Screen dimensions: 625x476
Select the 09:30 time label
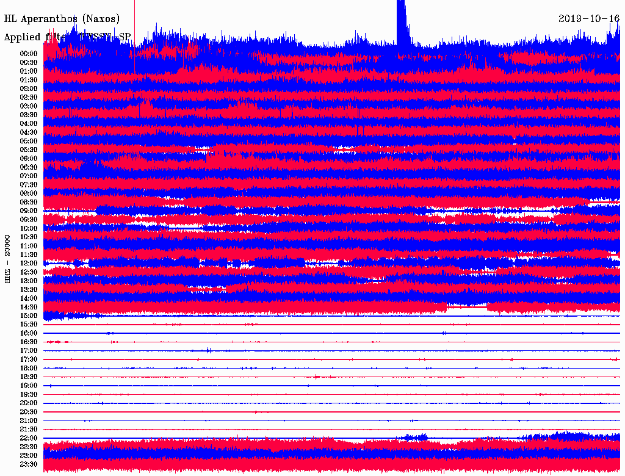(x=29, y=220)
